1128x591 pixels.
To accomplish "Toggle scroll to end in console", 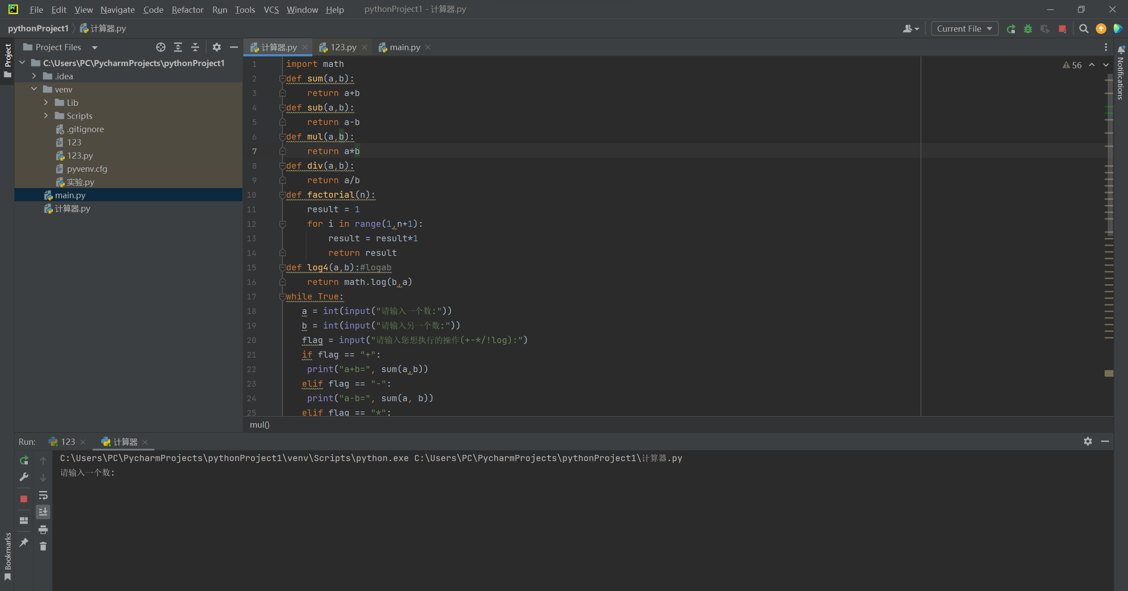I will [43, 512].
